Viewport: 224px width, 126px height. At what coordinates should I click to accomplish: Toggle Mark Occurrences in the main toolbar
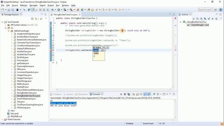tap(33, 10)
